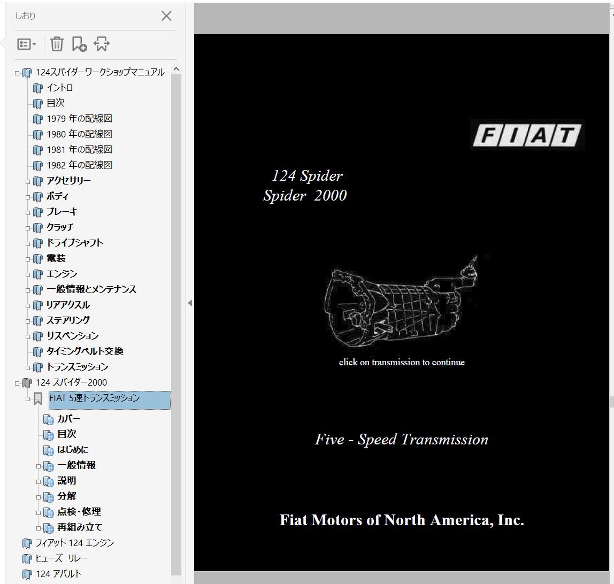Click the FIAT logo on the page
This screenshot has width=614, height=584.
point(527,135)
